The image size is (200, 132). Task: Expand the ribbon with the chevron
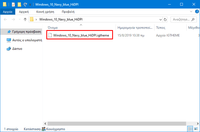(x=191, y=11)
